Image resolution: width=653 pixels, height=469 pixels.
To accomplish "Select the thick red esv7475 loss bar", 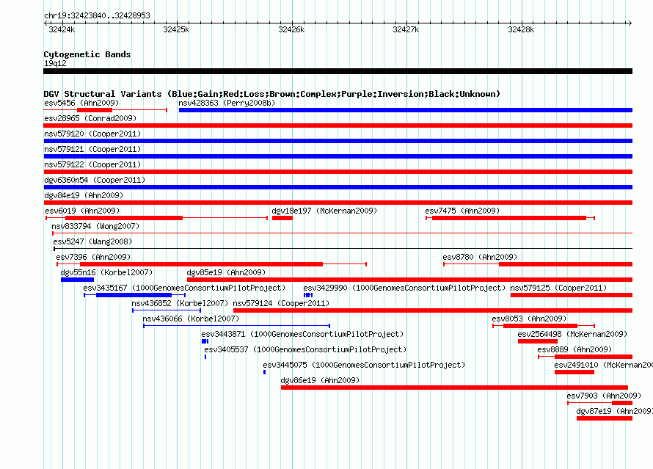I will (x=509, y=218).
